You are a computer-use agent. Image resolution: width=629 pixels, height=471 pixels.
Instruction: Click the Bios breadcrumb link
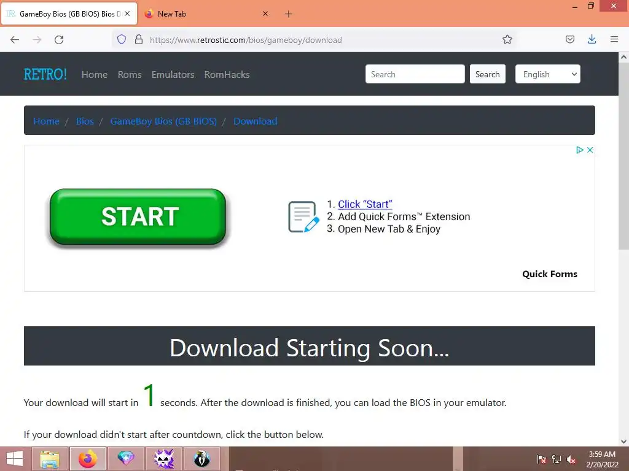pyautogui.click(x=85, y=121)
